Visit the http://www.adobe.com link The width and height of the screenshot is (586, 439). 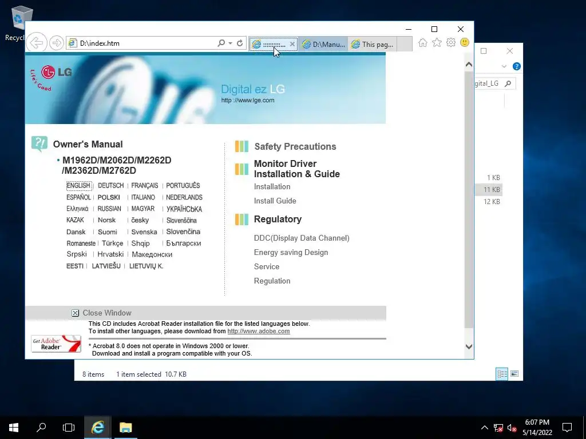pos(259,331)
